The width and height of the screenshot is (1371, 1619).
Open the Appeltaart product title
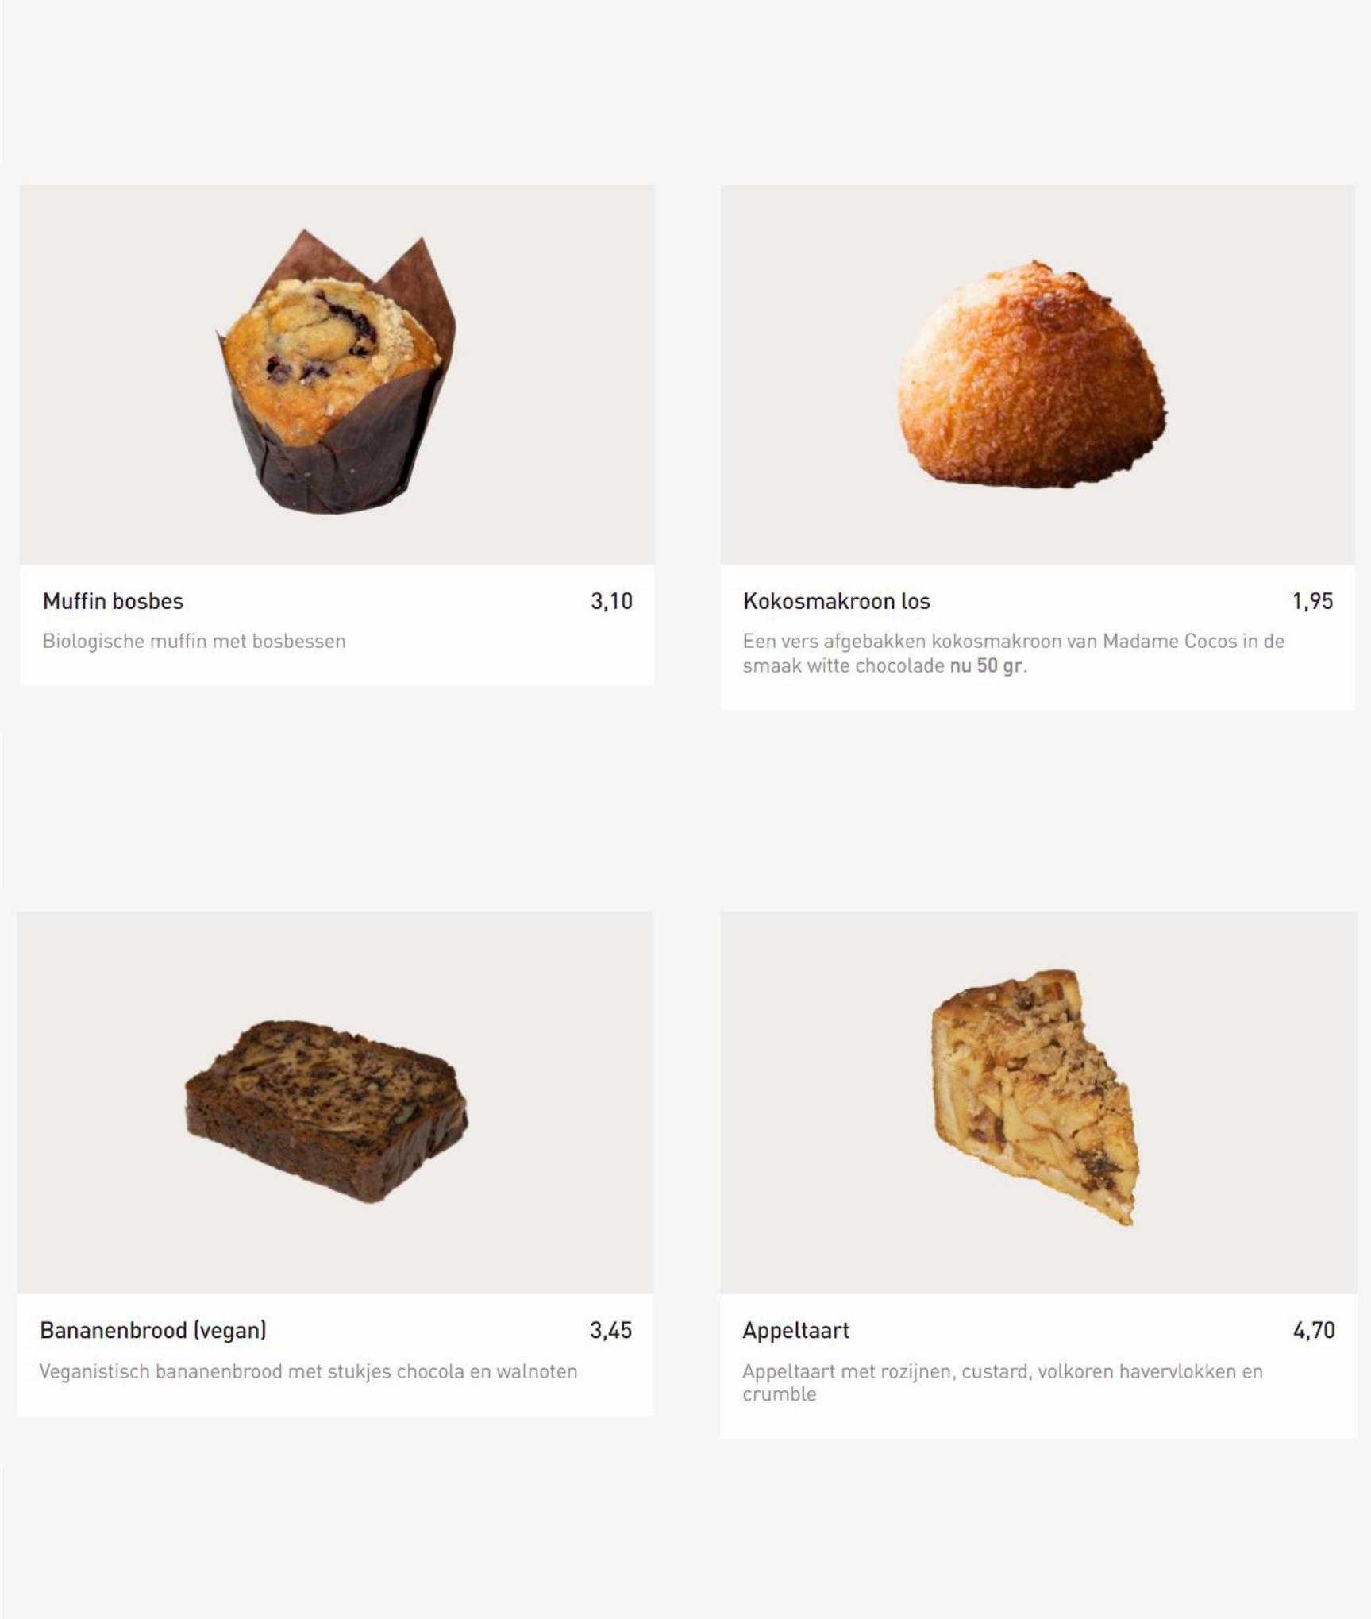tap(795, 1331)
